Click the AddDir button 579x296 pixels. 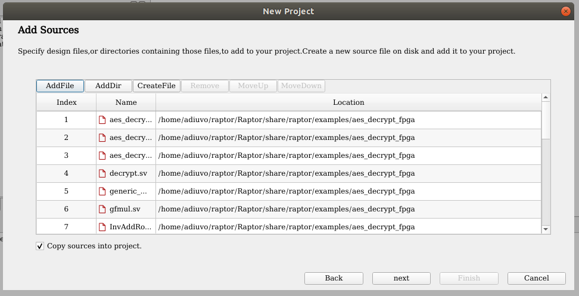(108, 86)
